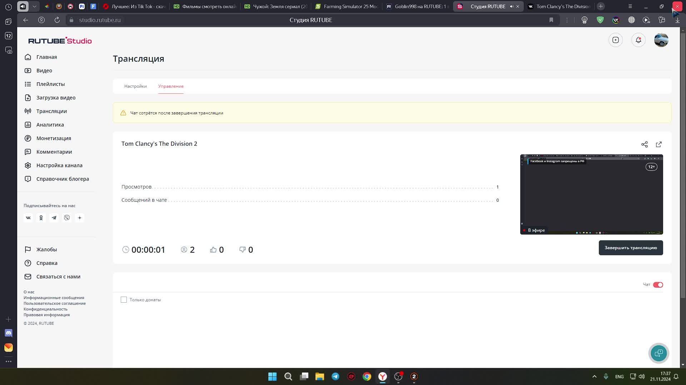Bookmark this page in the address bar
The height and width of the screenshot is (385, 686).
[x=551, y=20]
